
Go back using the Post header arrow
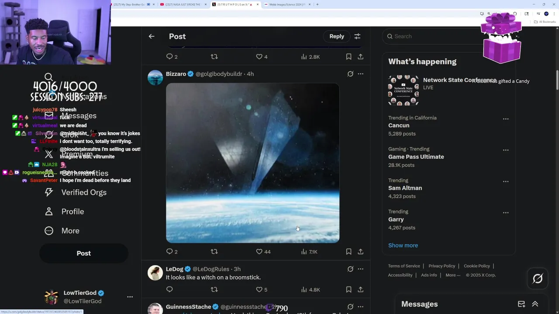[x=152, y=36]
